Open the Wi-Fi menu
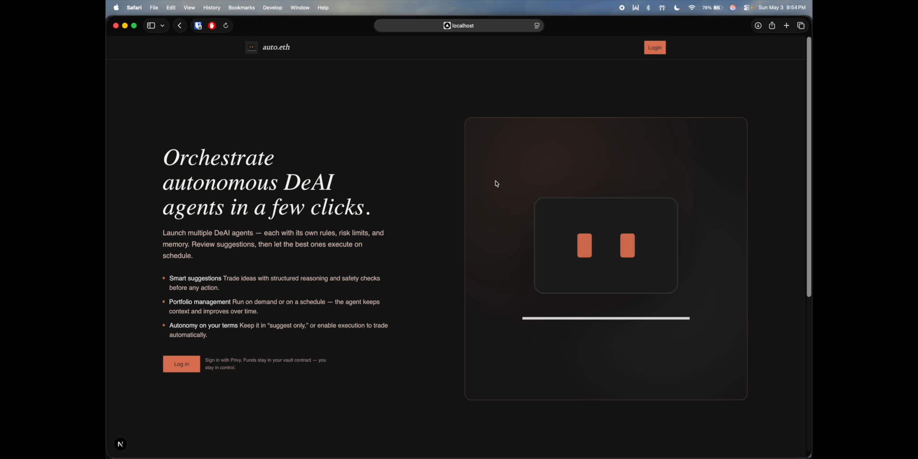 [692, 8]
